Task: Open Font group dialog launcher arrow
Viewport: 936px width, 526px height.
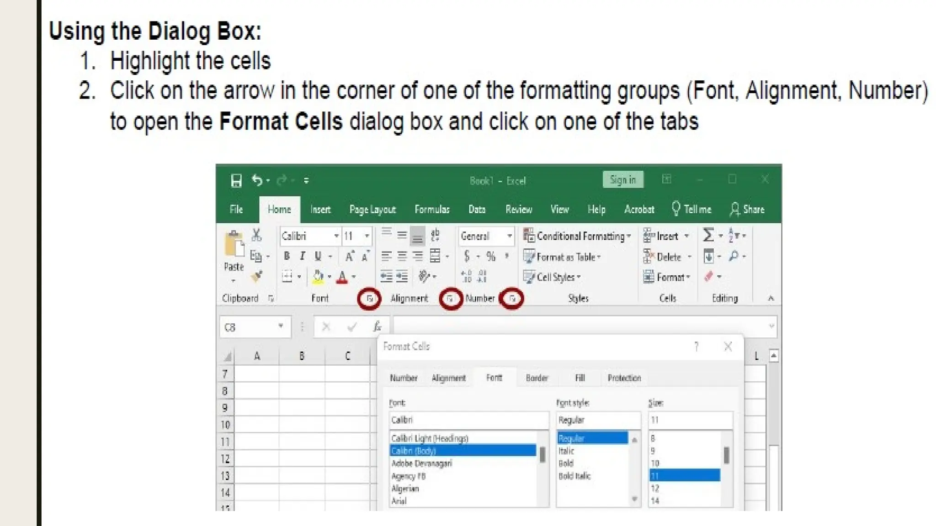Action: pyautogui.click(x=370, y=299)
